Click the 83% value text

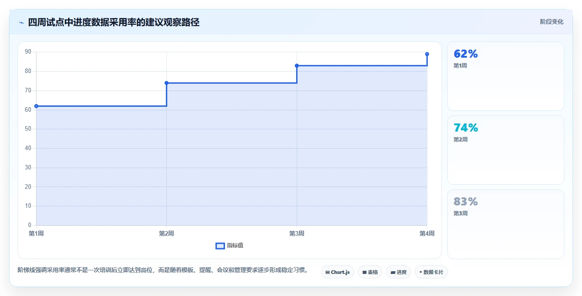pos(465,202)
